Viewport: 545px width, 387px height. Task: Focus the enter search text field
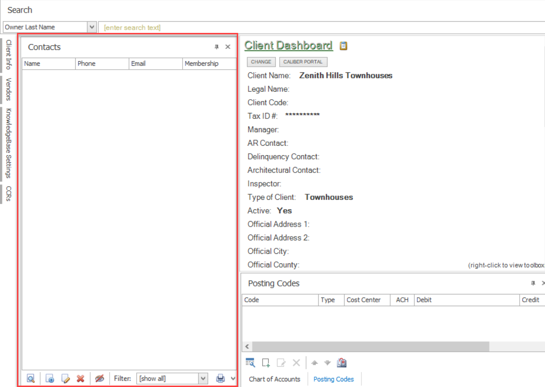[321, 27]
